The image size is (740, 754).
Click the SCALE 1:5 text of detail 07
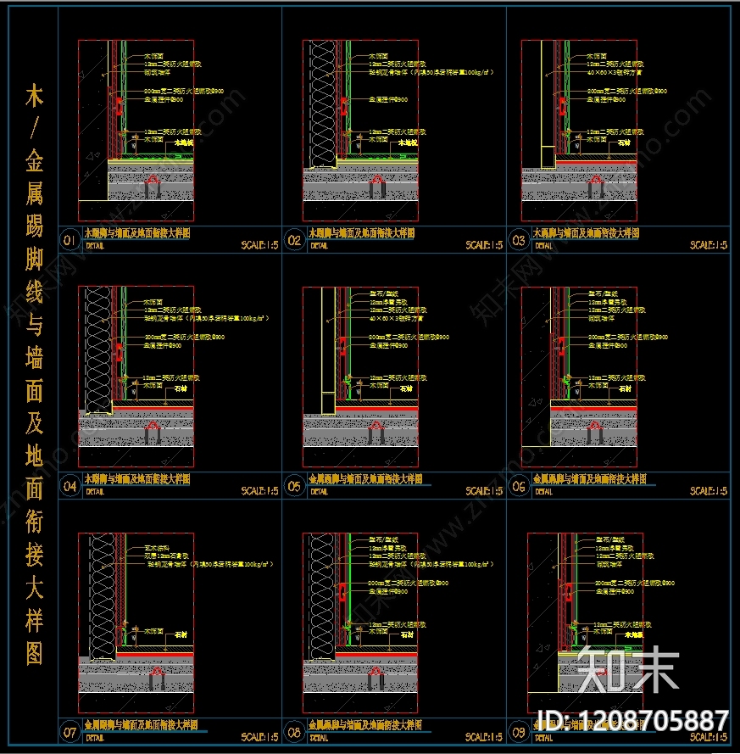tap(259, 737)
